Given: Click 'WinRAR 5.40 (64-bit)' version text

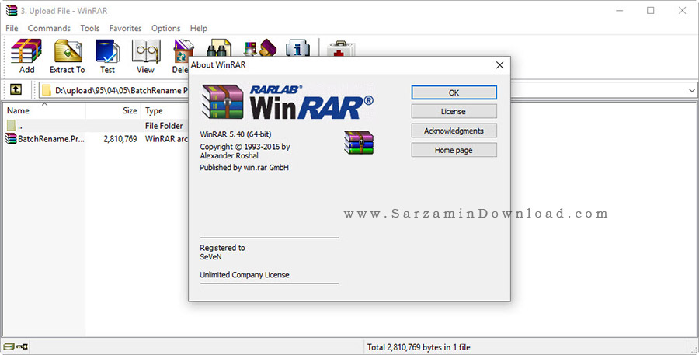Looking at the screenshot, I should pos(235,134).
